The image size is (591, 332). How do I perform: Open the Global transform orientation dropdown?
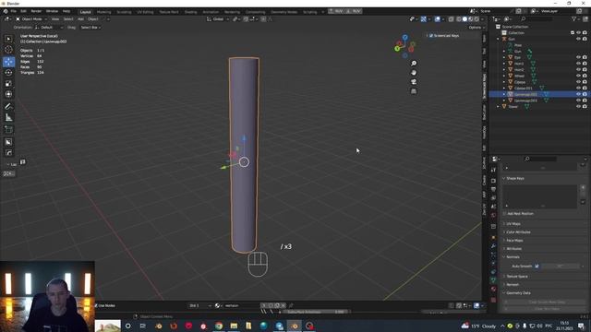point(218,18)
